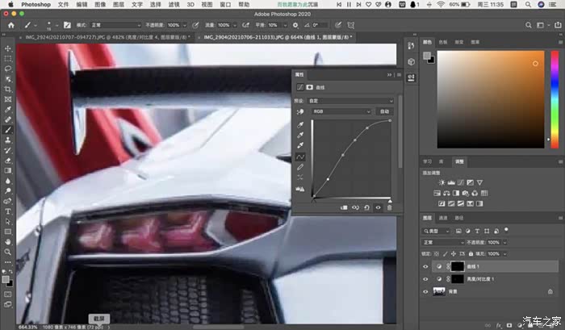
Task: Select the Move tool in left toolbar
Action: point(8,48)
